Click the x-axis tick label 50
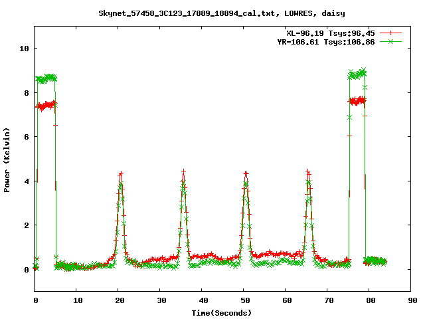The height and width of the screenshot is (319, 425). point(245,300)
